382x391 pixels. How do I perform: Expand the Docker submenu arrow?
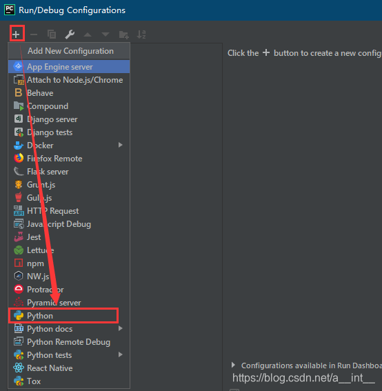[x=121, y=145]
